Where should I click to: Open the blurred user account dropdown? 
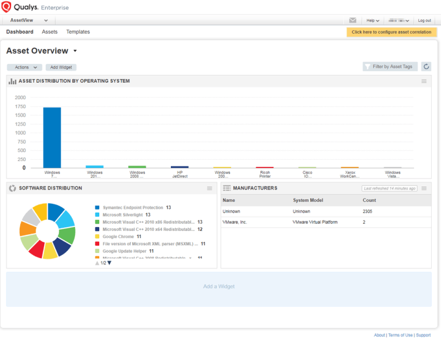tap(399, 20)
